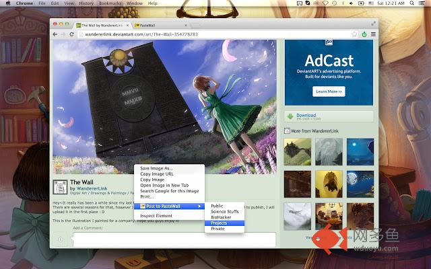Open the Edit menu

[x=55, y=3]
